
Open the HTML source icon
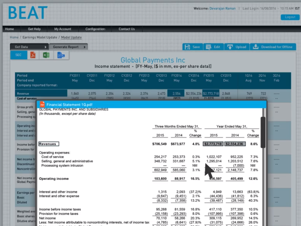(61, 55)
